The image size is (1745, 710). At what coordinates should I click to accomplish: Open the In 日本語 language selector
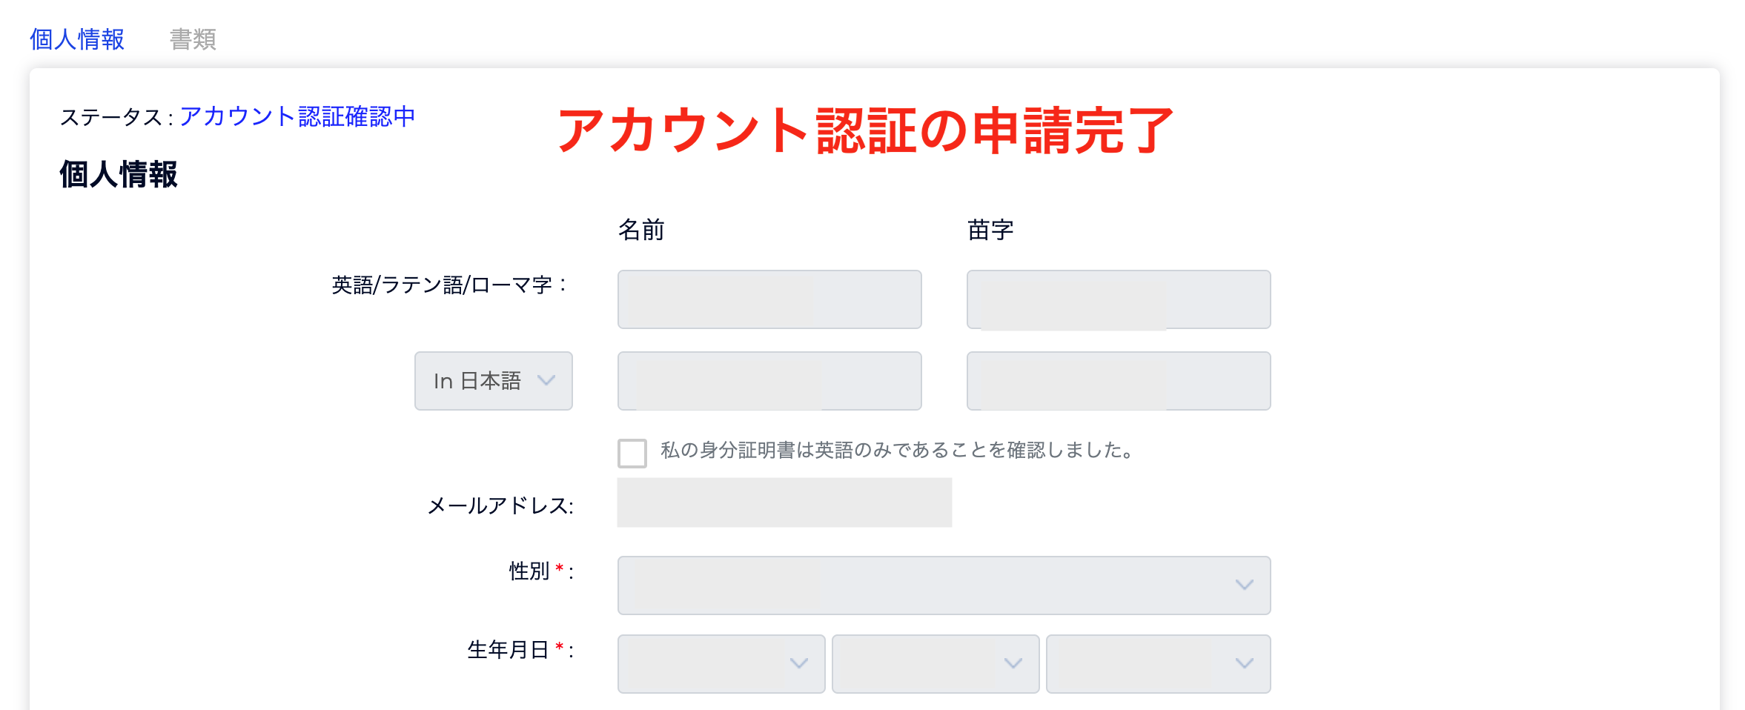tap(492, 380)
